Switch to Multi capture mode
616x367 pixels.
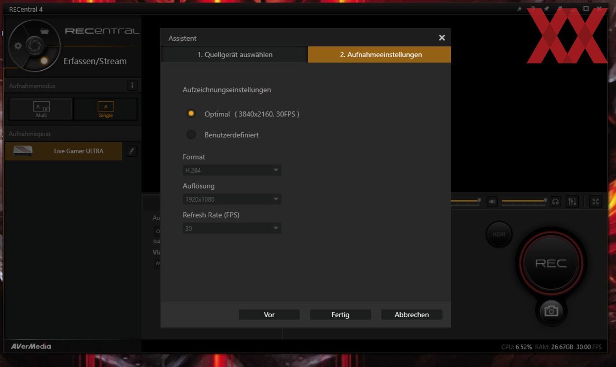point(41,109)
